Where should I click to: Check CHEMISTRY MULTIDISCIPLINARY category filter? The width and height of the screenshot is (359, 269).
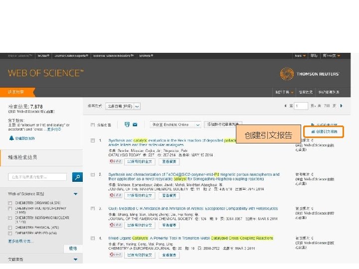[10, 208]
